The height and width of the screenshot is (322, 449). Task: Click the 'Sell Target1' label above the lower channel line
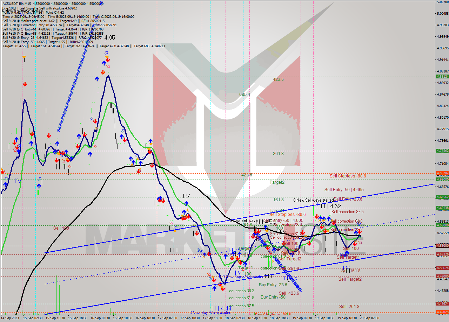click(x=348, y=257)
